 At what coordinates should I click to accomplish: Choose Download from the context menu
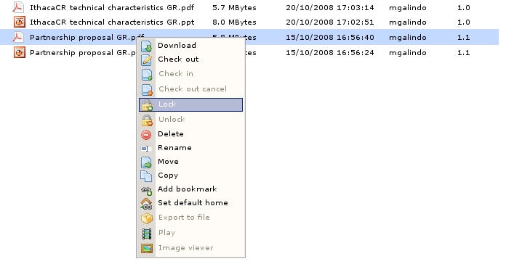(177, 46)
